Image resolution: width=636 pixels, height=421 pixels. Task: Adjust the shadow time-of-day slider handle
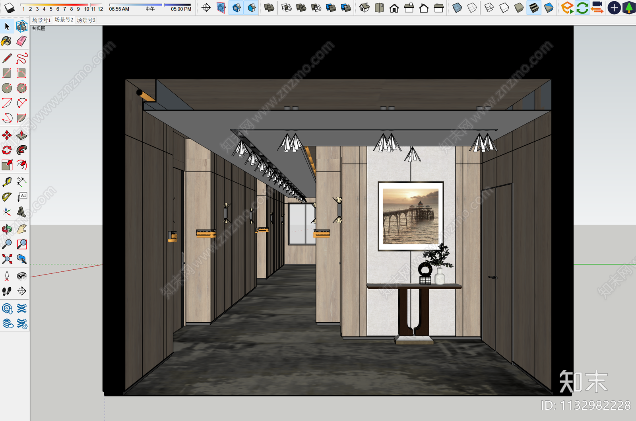(x=163, y=5)
